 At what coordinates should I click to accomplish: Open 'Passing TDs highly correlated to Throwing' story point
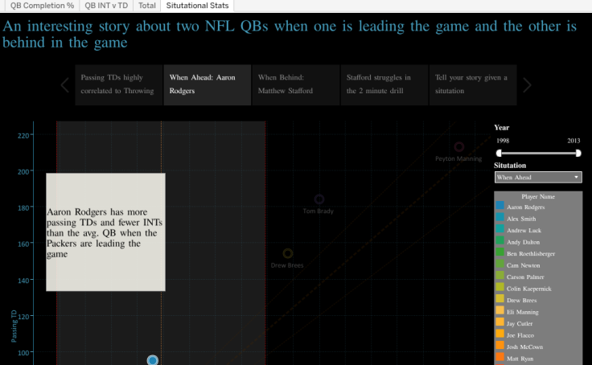[118, 84]
